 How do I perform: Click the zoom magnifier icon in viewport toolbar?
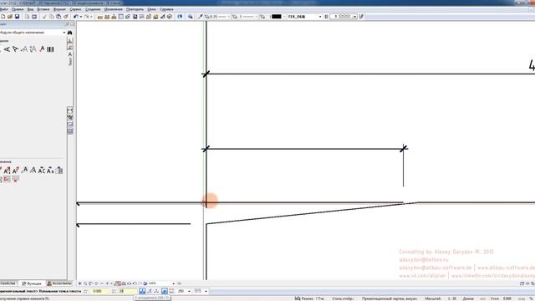[85, 283]
